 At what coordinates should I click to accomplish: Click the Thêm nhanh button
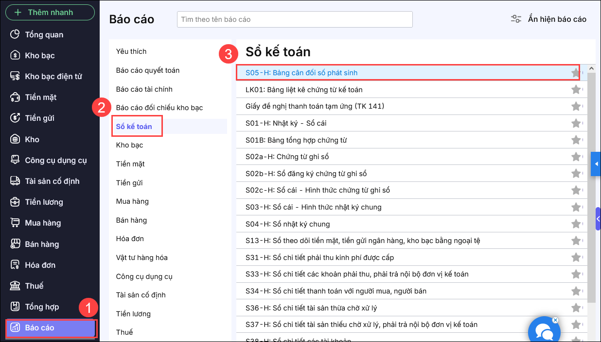(50, 13)
